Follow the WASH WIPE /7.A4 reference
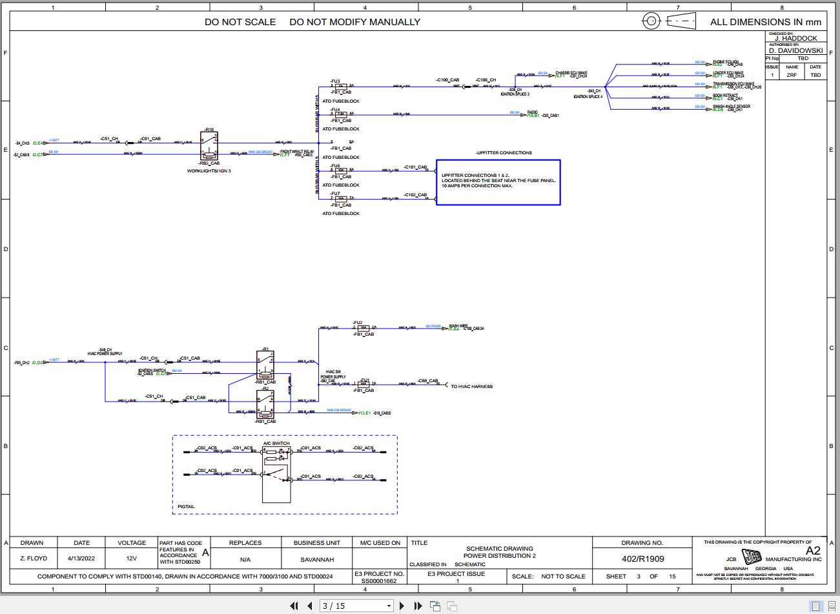This screenshot has height=614, width=840. [x=454, y=329]
